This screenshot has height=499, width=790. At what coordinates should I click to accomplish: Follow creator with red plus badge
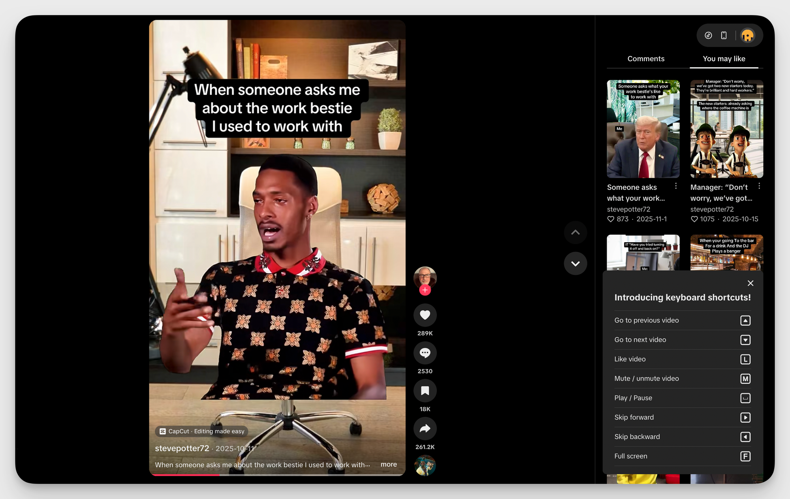[x=425, y=290]
